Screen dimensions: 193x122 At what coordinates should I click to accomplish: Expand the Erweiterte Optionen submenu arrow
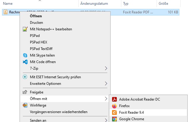click(x=106, y=84)
